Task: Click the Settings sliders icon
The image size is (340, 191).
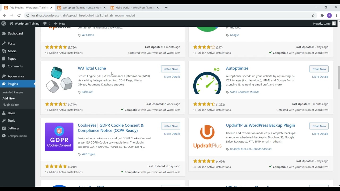Action: click(x=4, y=128)
